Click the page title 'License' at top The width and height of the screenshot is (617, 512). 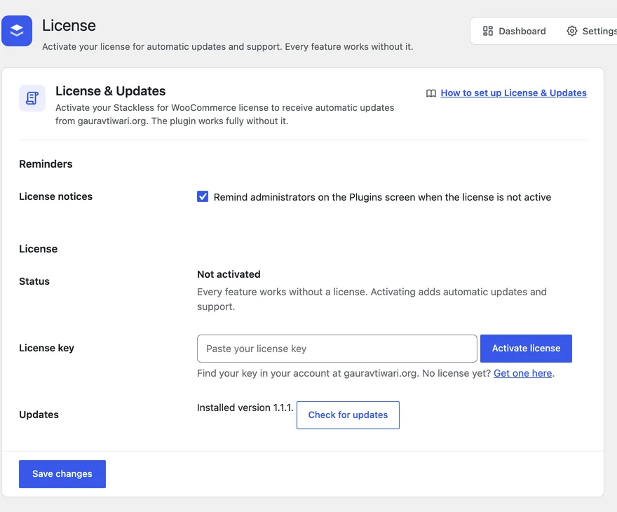[69, 25]
